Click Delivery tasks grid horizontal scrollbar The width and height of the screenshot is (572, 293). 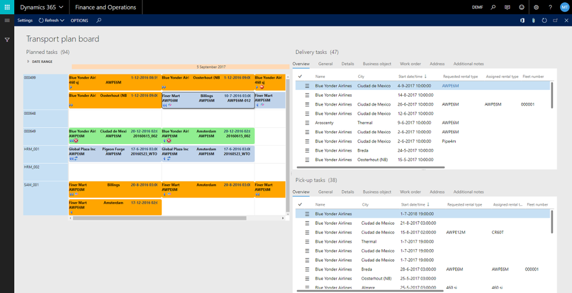(x=371, y=167)
